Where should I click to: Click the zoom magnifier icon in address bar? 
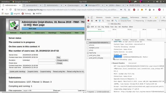click(x=125, y=10)
